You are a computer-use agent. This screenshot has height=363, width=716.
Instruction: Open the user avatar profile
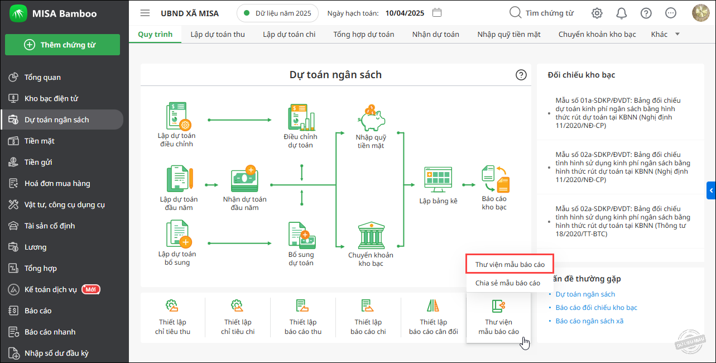tap(700, 13)
